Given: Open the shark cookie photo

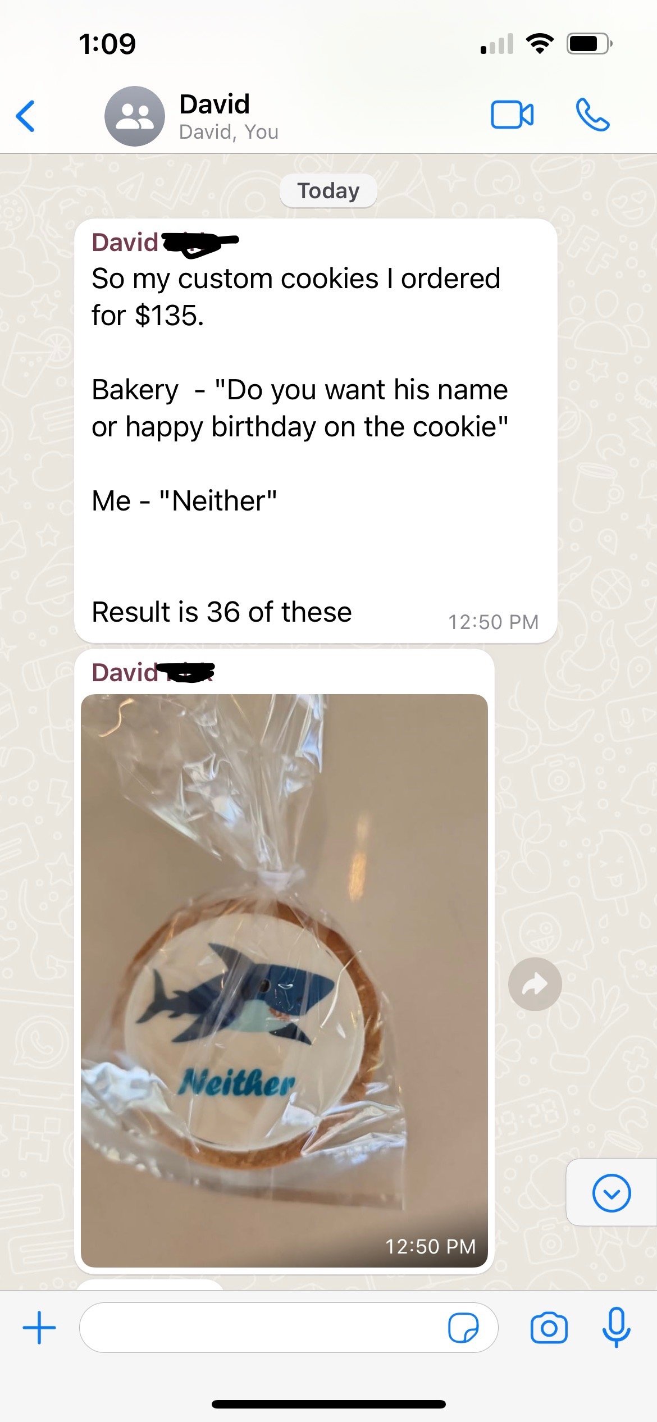Looking at the screenshot, I should (x=284, y=981).
